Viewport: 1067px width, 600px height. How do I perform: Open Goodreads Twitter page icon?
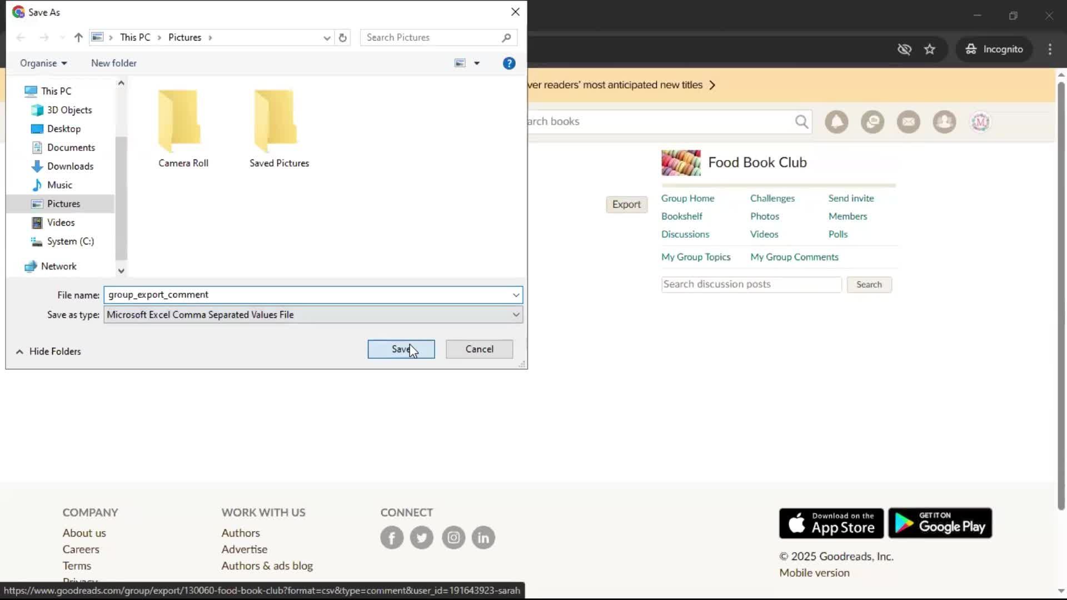[x=422, y=537]
